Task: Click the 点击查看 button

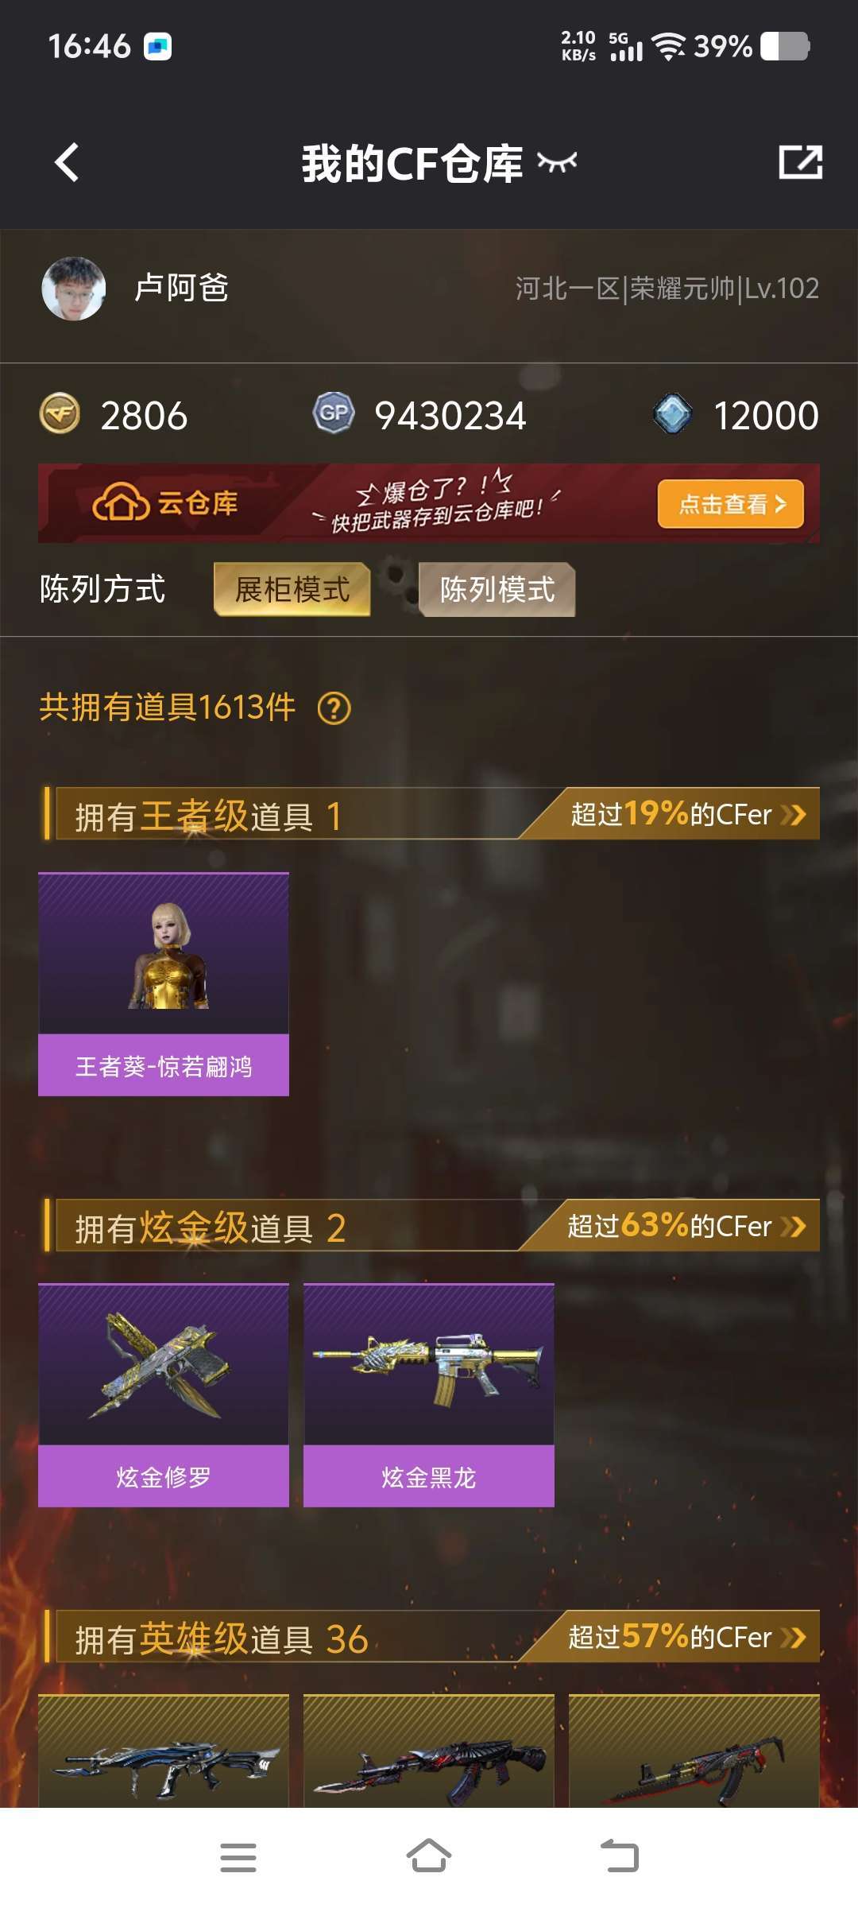Action: tap(731, 503)
